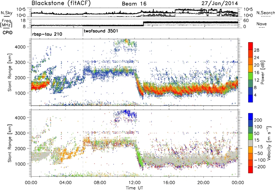Click the blue bottom of the power color bar
Image resolution: width=275 pixels, height=190 pixels.
click(251, 98)
